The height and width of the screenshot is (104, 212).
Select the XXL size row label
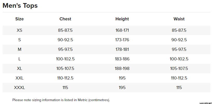(x=19, y=78)
